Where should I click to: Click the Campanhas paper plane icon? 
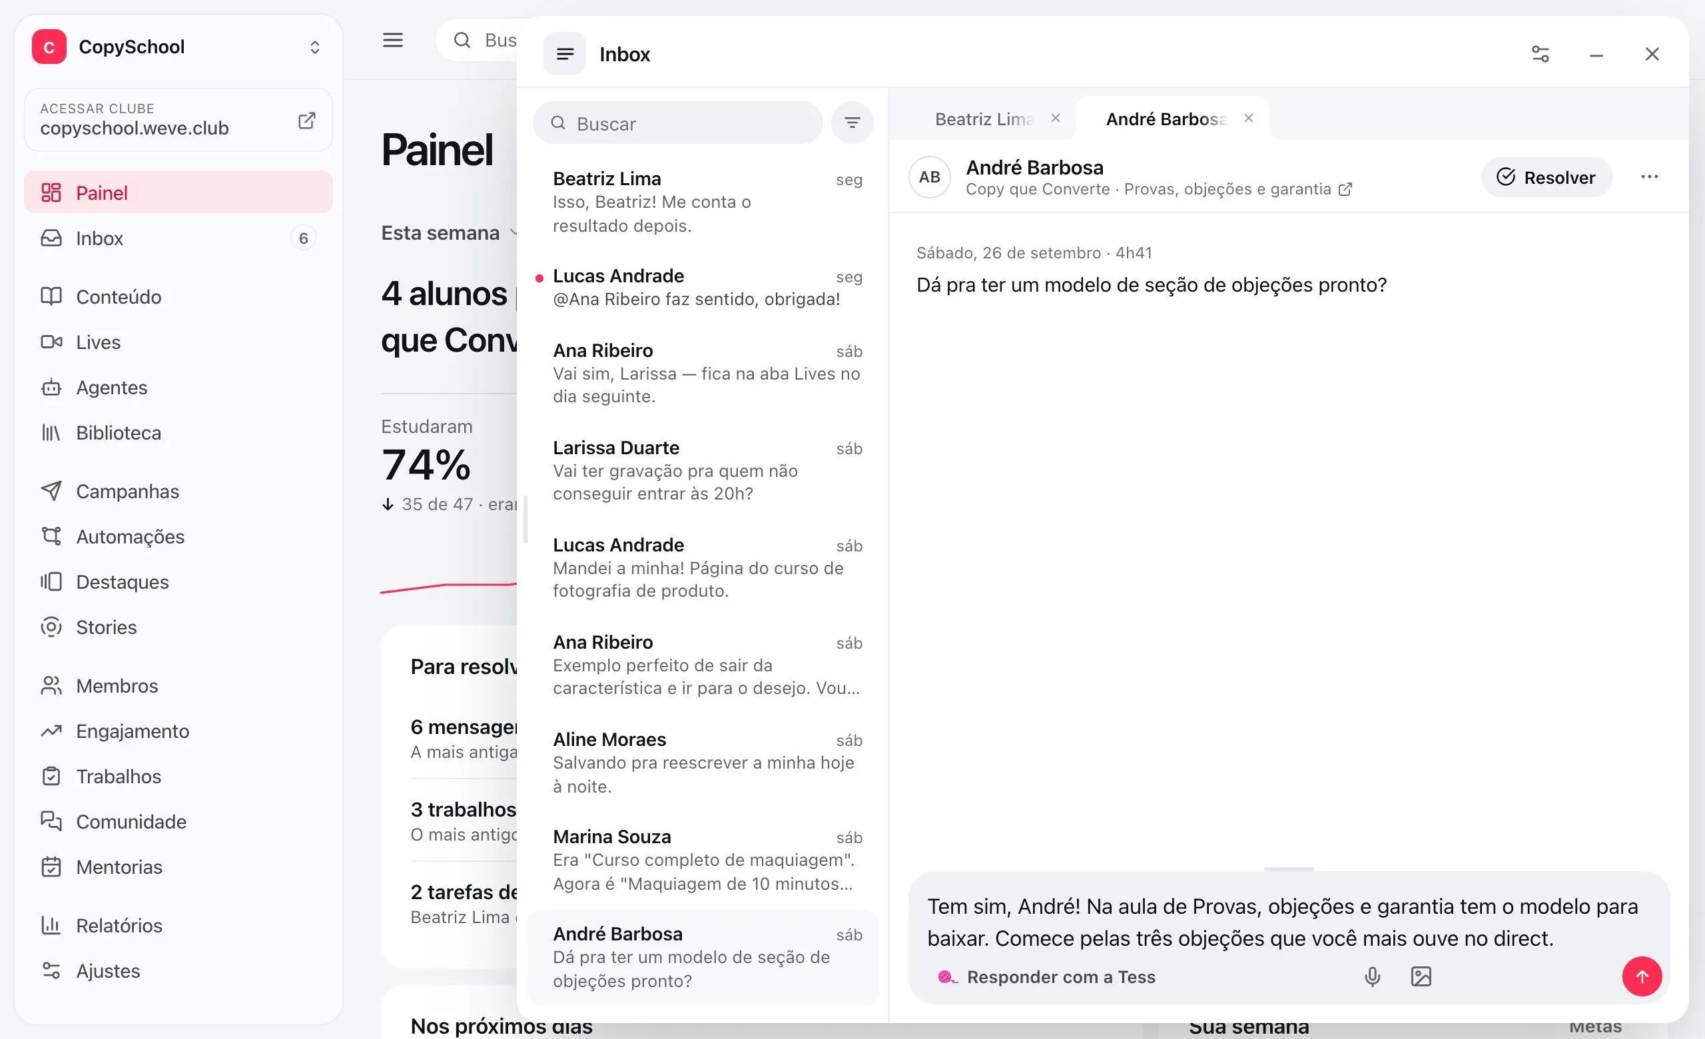tap(51, 491)
